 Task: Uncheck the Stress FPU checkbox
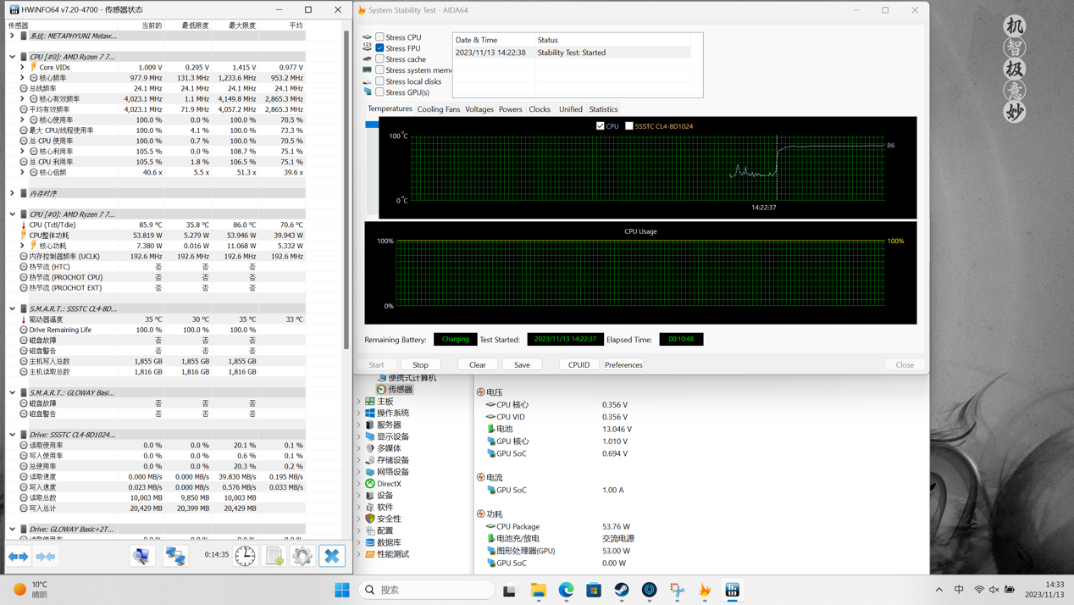[380, 48]
